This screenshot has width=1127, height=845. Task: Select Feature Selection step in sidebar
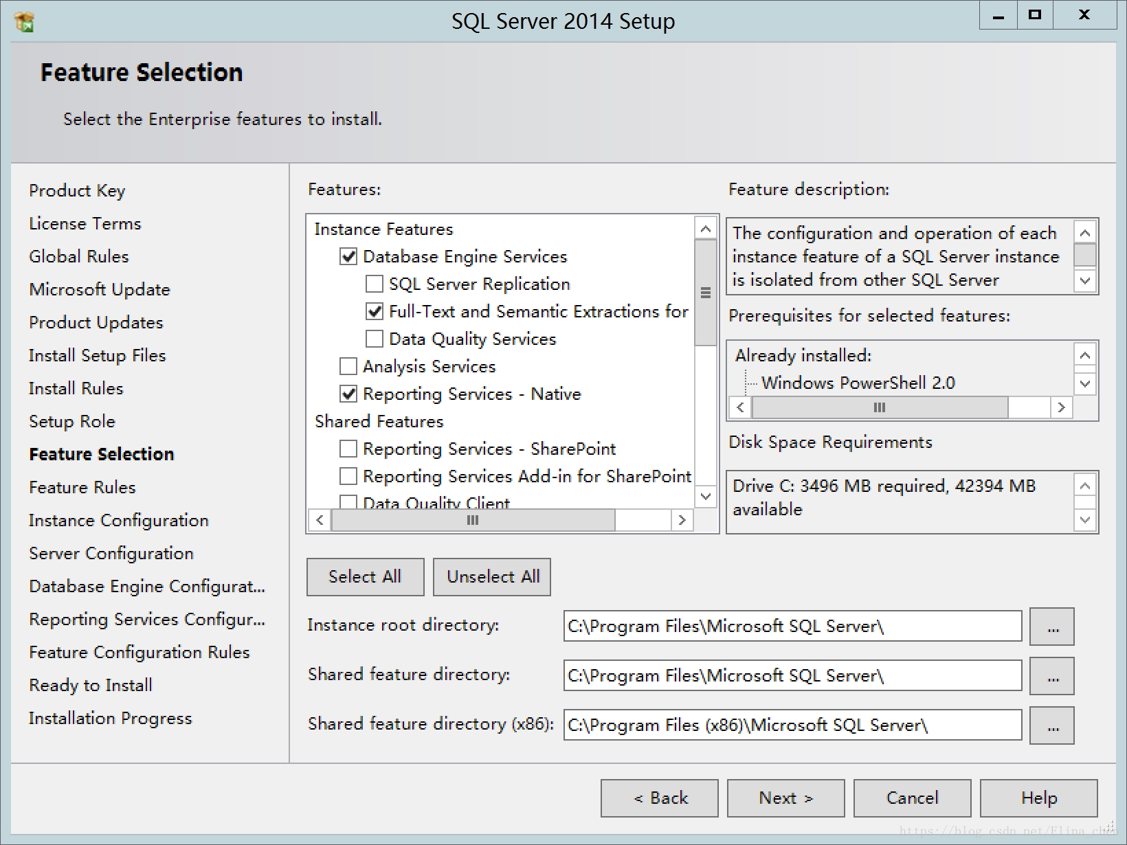tap(102, 455)
